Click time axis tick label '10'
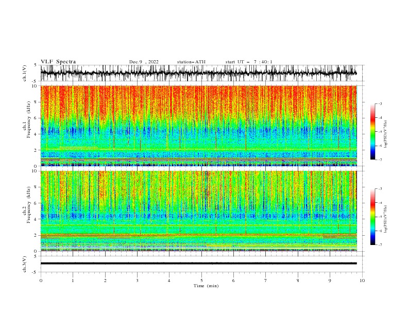The height and width of the screenshot is (315, 408). pos(362,281)
